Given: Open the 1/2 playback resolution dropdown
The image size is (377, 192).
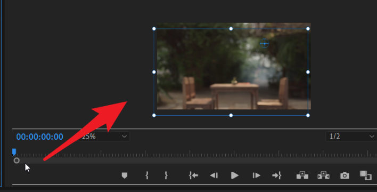Looking at the screenshot, I should click(351, 137).
